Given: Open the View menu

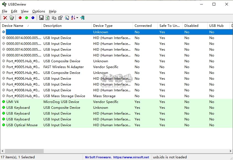Looking at the screenshot, I should 25,11.
